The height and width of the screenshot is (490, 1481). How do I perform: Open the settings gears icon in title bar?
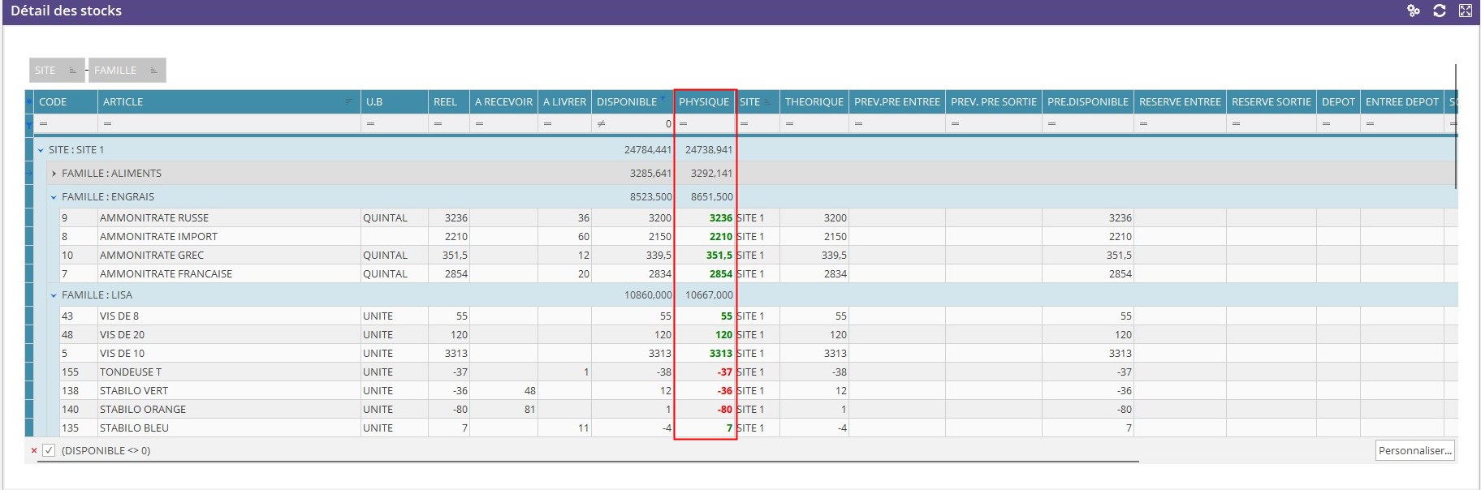point(1414,11)
